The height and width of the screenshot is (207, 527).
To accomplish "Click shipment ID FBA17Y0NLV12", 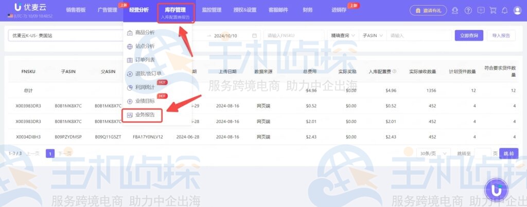I will [x=148, y=137].
